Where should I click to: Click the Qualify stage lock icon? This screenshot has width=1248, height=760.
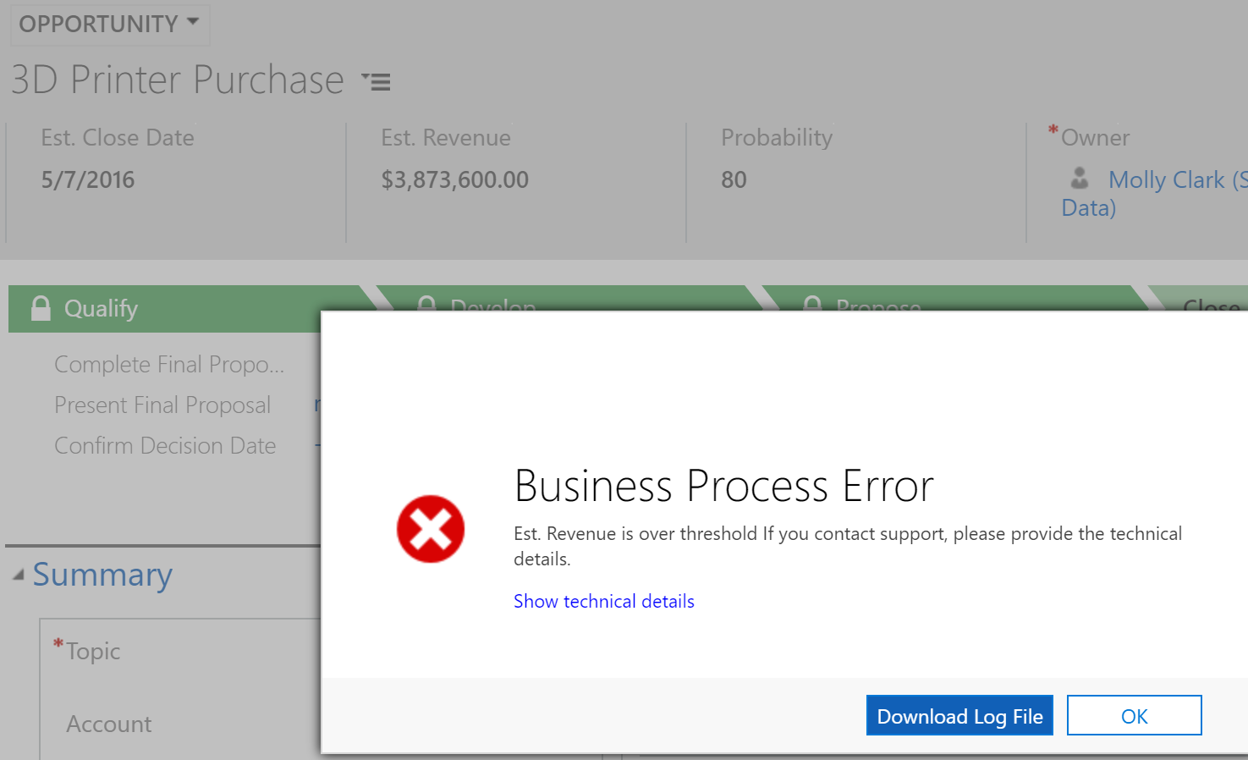[41, 308]
